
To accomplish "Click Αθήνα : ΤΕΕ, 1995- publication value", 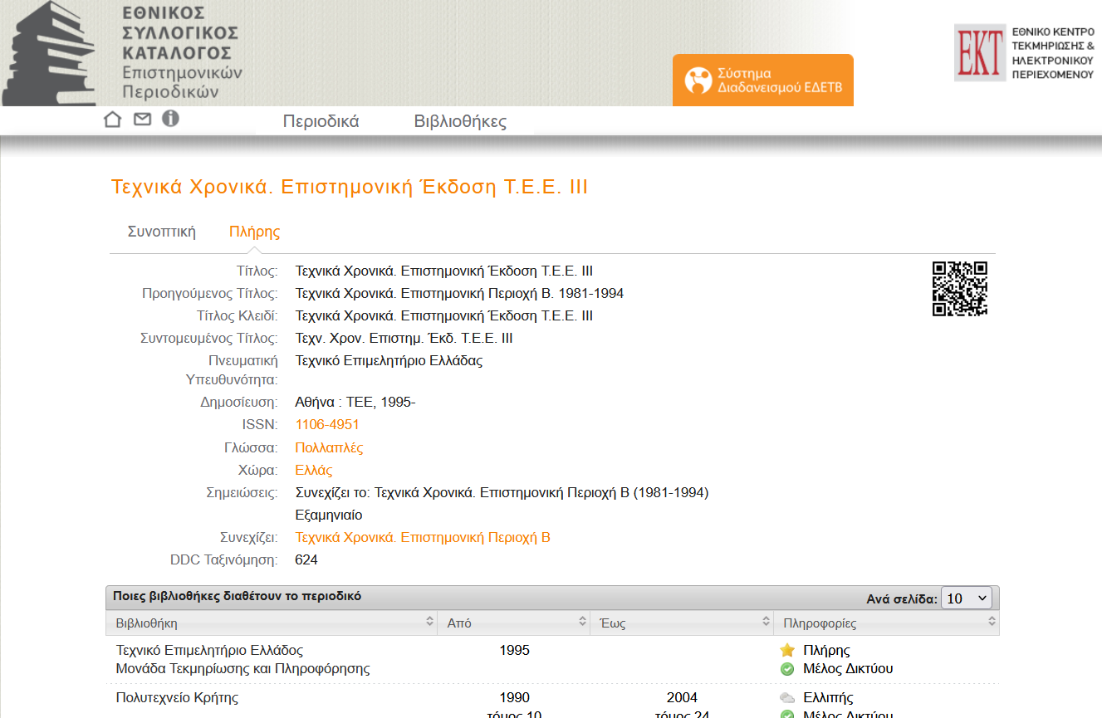I will 355,403.
